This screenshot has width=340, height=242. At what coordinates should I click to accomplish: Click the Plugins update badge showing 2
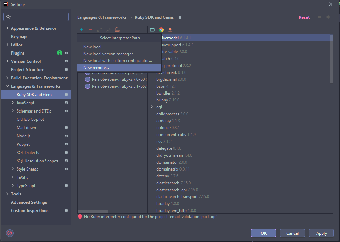click(59, 53)
